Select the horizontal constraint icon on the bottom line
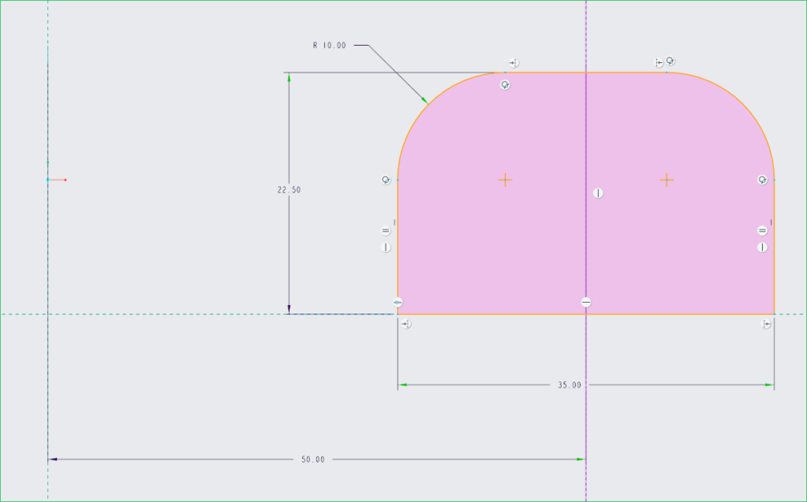 pyautogui.click(x=586, y=303)
